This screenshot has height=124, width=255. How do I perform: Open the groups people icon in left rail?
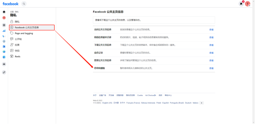click(4, 64)
